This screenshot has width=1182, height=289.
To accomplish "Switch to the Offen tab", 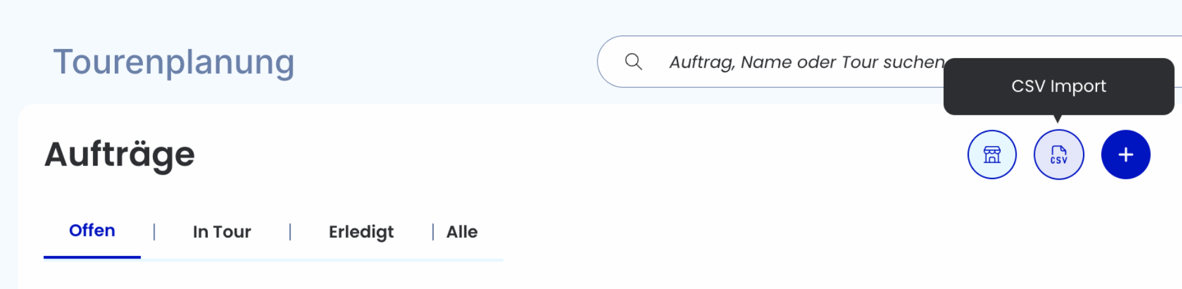I will click(92, 231).
